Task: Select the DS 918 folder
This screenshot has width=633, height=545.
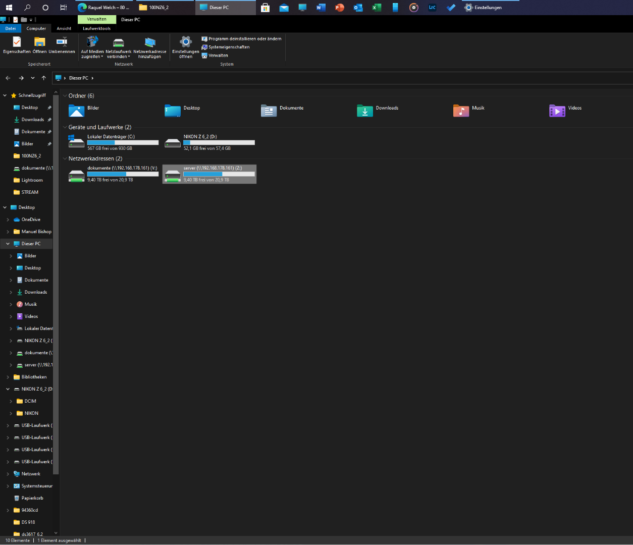Action: (x=24, y=522)
